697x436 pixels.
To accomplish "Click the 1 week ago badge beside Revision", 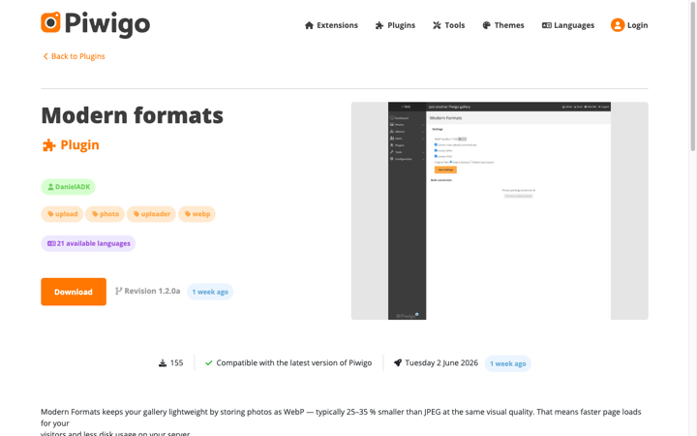I will click(x=210, y=292).
